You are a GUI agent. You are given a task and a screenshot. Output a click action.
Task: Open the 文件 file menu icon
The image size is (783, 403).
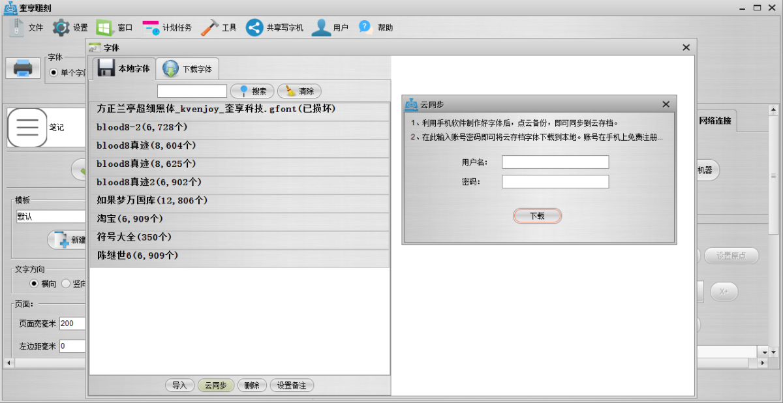click(17, 27)
